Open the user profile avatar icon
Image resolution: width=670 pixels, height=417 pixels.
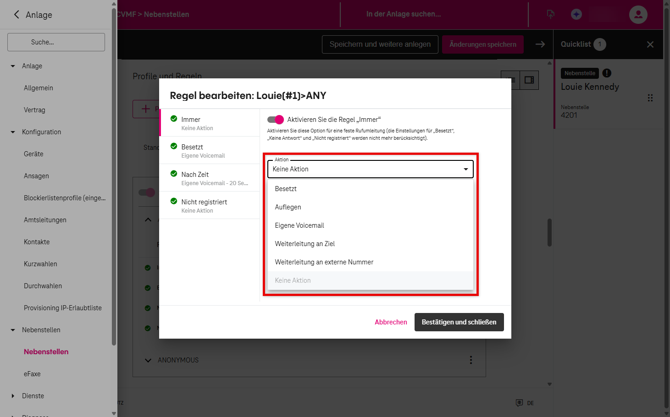[638, 15]
